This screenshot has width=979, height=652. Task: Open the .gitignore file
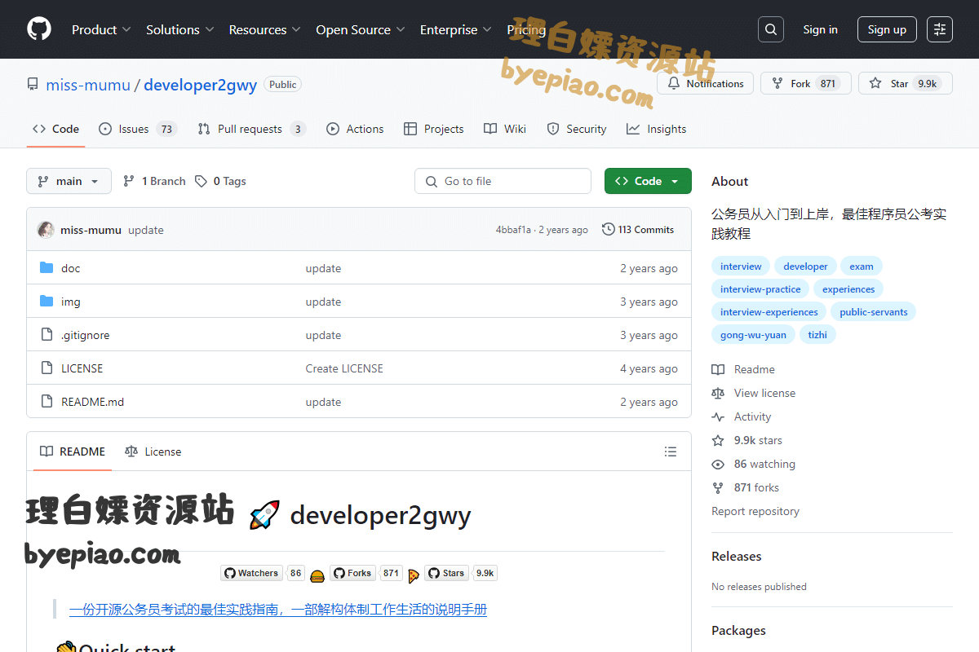[x=85, y=335]
